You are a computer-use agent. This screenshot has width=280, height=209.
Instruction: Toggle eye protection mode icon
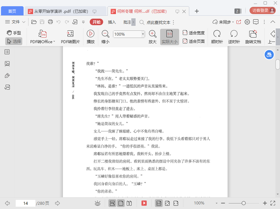(98, 203)
